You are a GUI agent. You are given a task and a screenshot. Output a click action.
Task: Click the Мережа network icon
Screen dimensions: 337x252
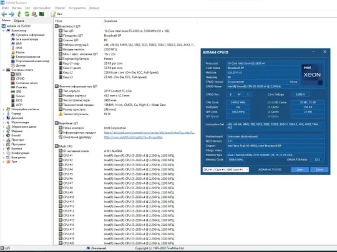(8, 131)
